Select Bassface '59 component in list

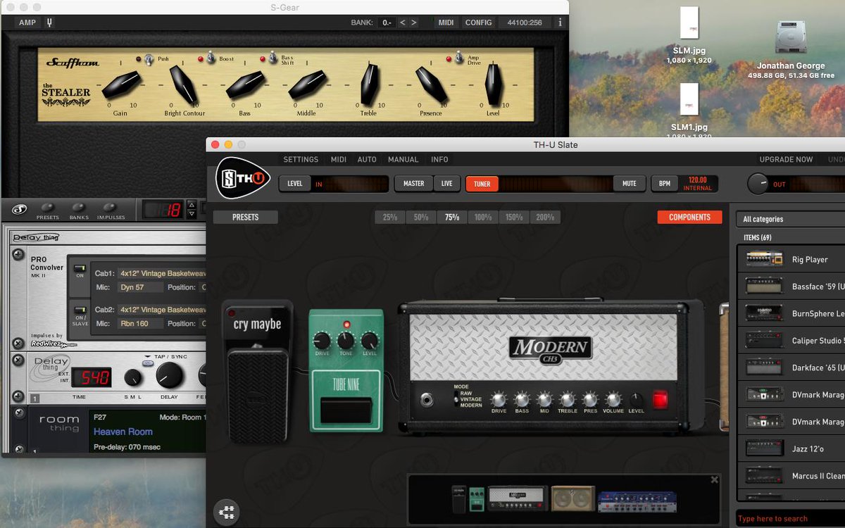click(791, 287)
